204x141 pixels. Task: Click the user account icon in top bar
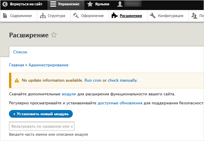tap(120, 4)
